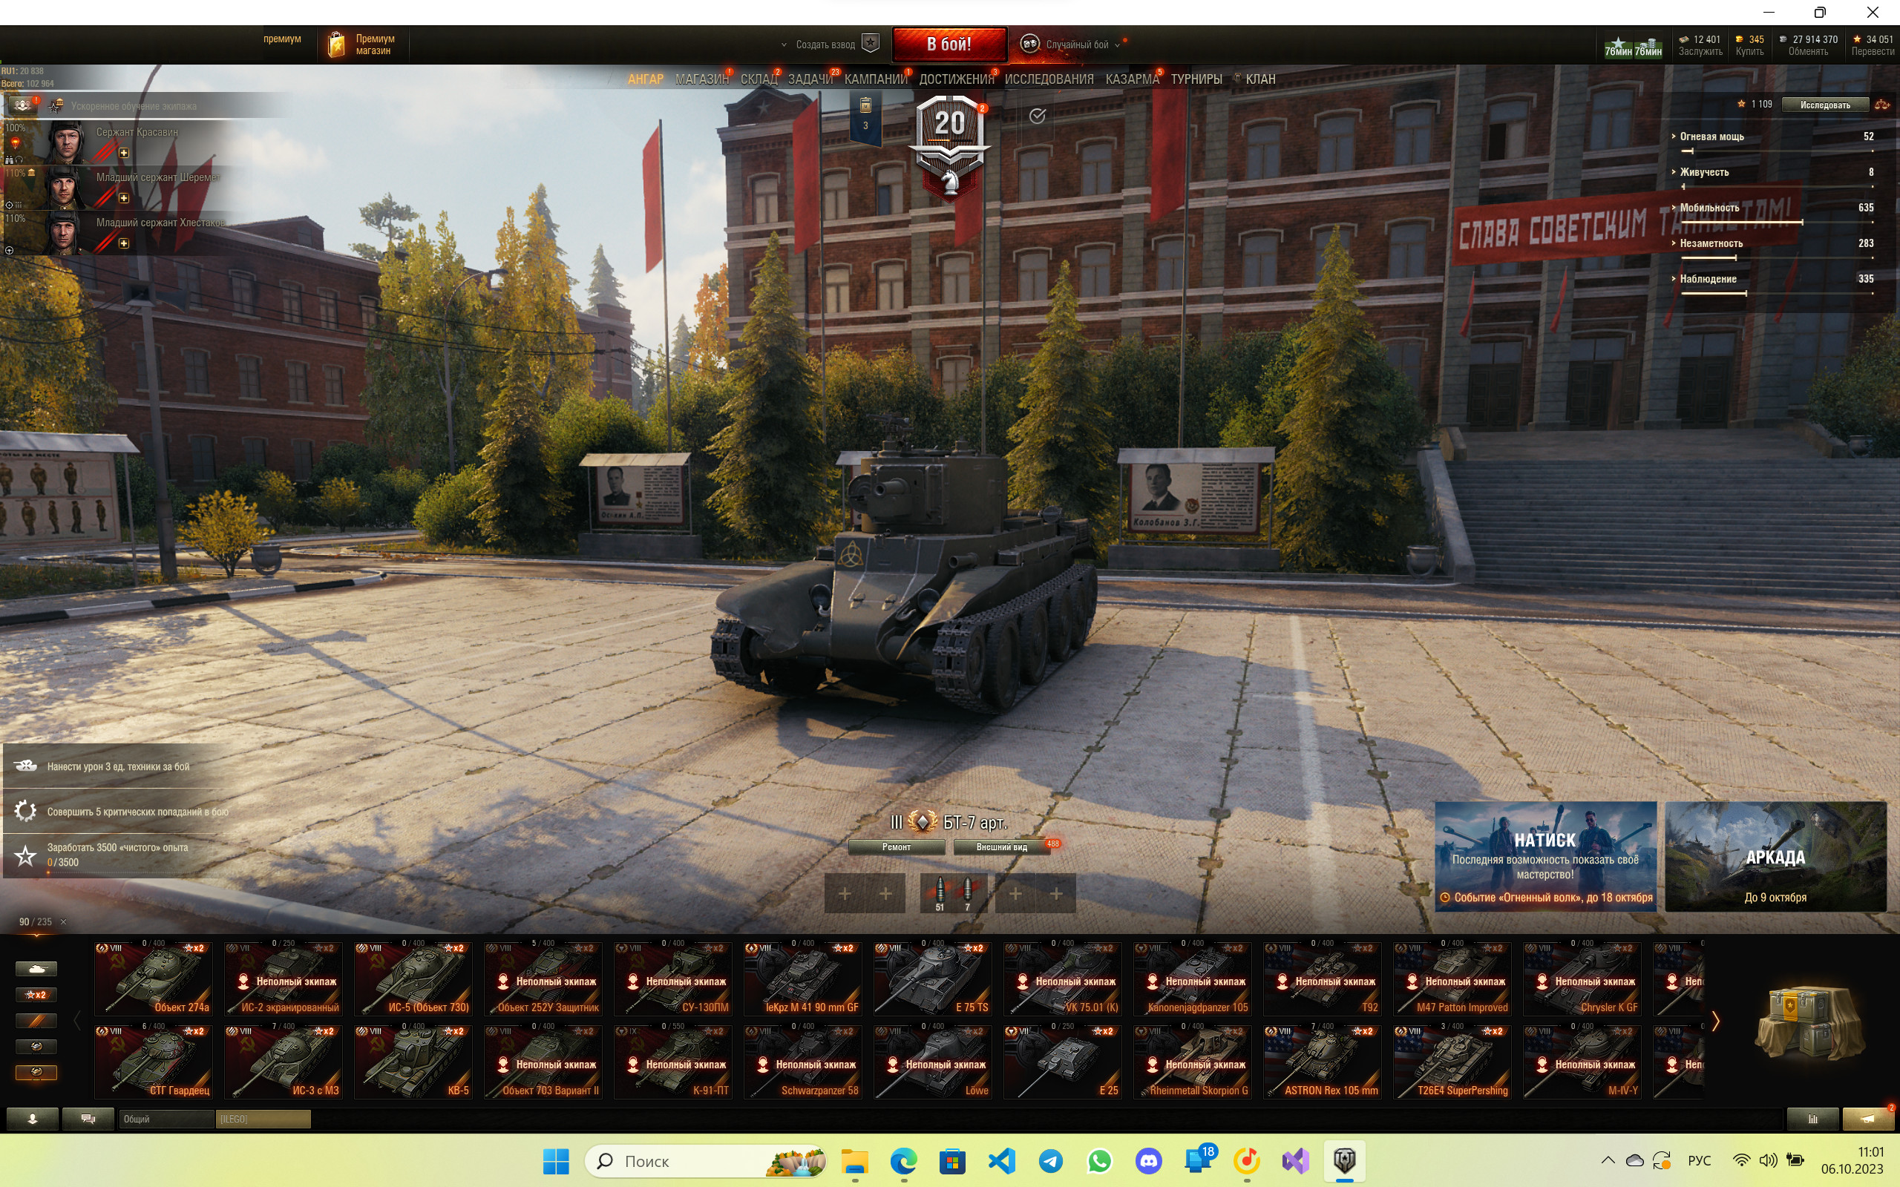Select the [ILEGO] chat channel tab

[263, 1119]
